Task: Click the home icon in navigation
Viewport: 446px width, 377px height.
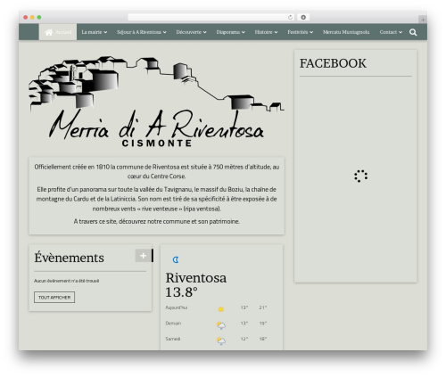Action: [49, 32]
